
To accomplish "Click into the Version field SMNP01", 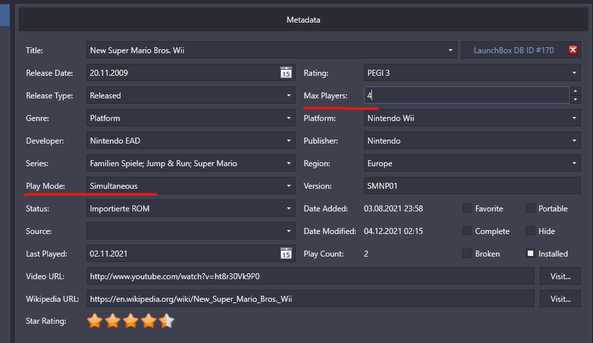I will coord(472,185).
